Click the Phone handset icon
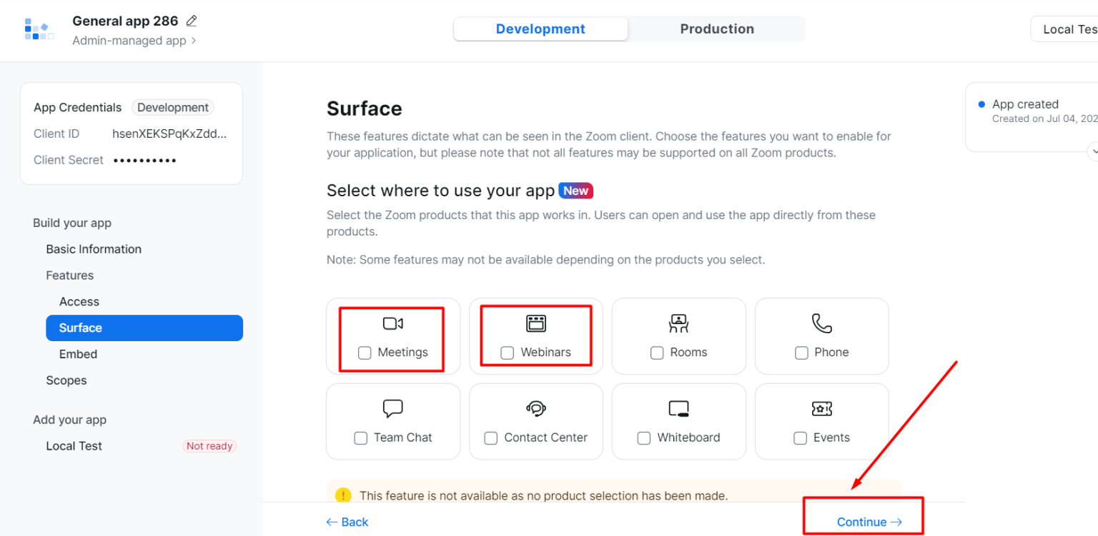 [x=821, y=323]
